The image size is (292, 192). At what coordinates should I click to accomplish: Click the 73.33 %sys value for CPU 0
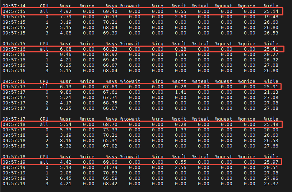(x=110, y=130)
